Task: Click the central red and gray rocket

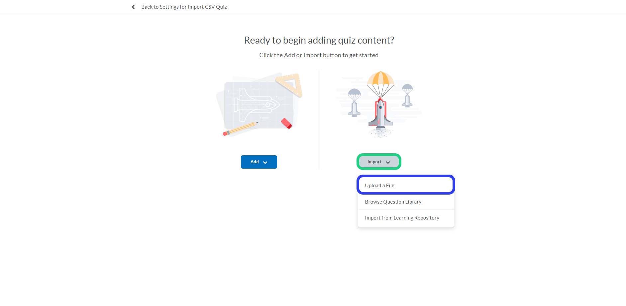Action: coord(380,113)
